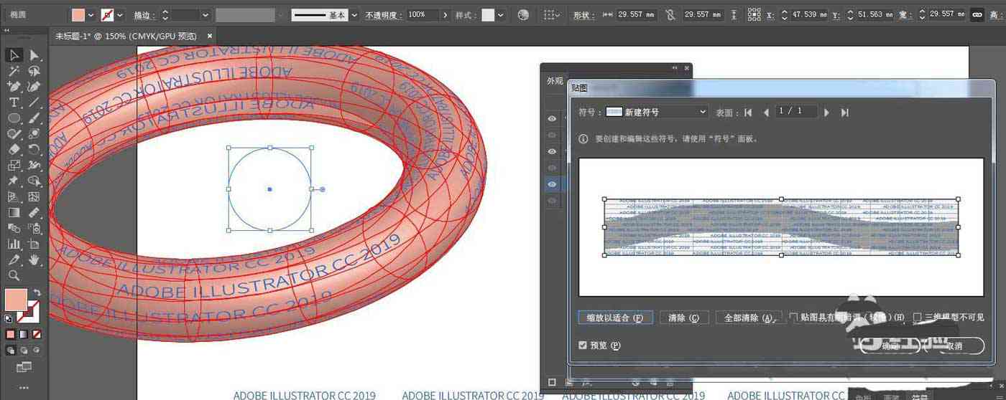Click the surface number field 1 / 1
The width and height of the screenshot is (1006, 400).
click(796, 112)
